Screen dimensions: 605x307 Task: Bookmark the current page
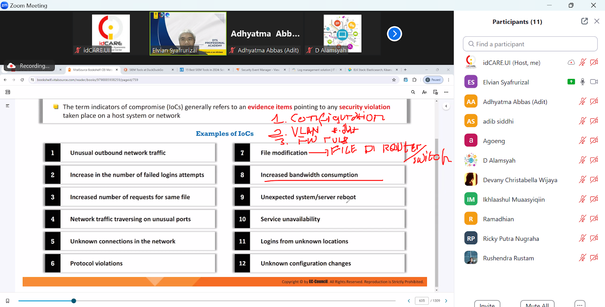7,301
